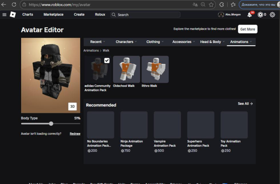The width and height of the screenshot is (280, 184).
Task: Open the notifications bell
Action: pyautogui.click(x=250, y=14)
